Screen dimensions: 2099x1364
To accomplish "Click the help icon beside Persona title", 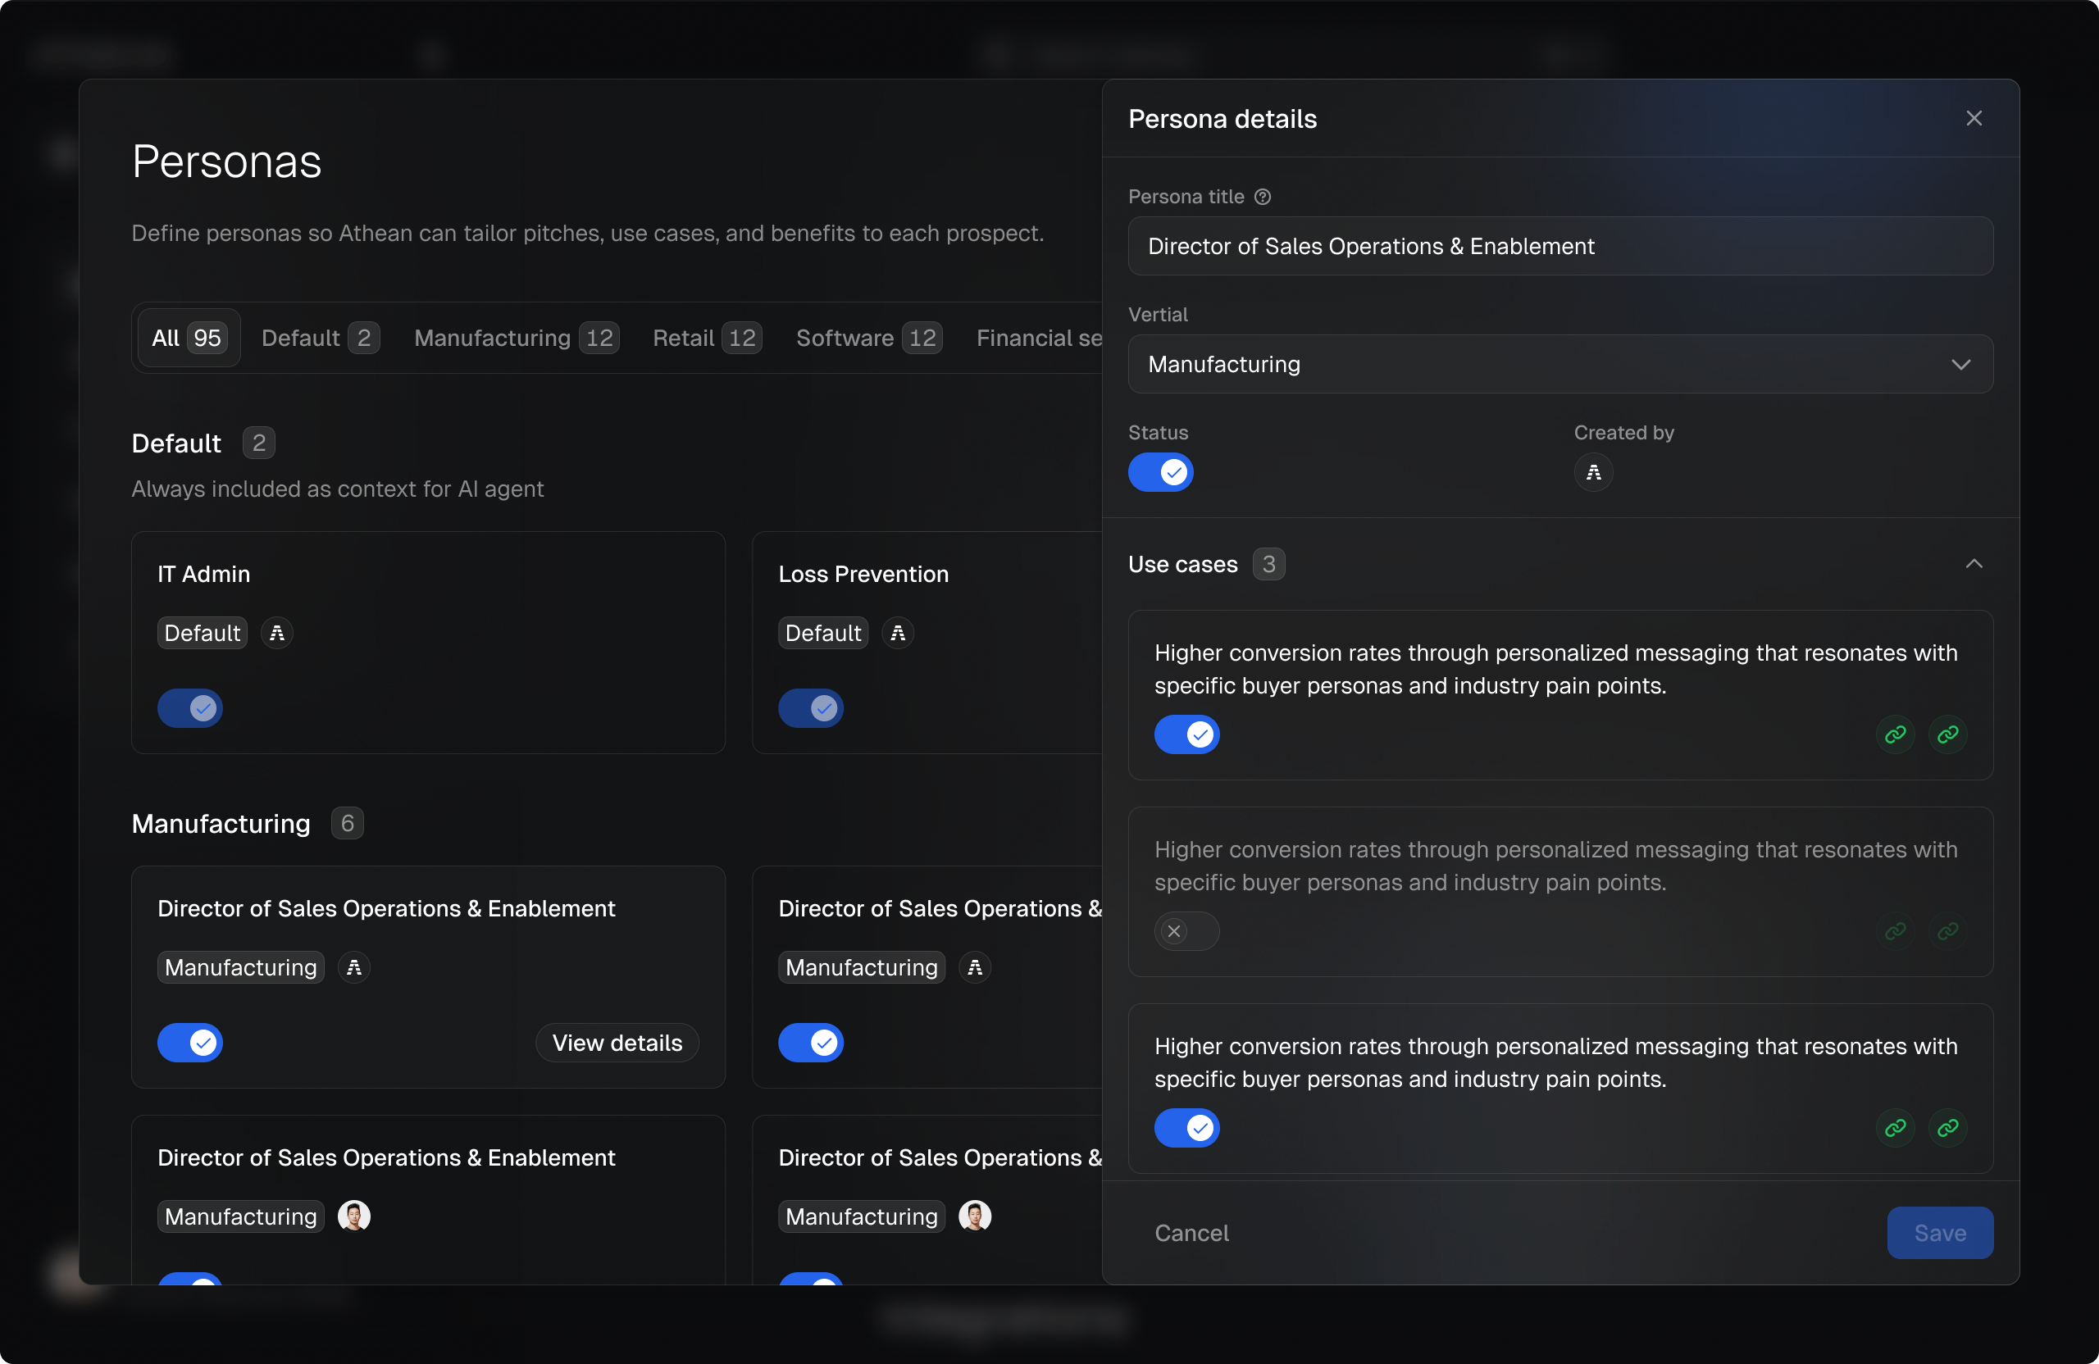I will (1262, 197).
